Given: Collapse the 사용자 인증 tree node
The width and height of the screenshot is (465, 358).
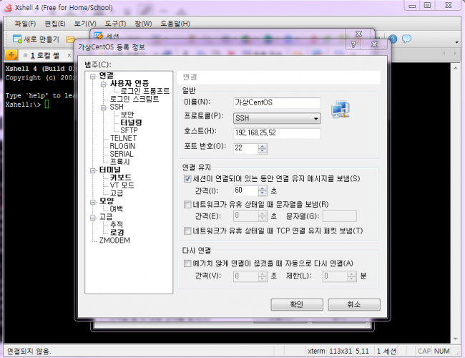Looking at the screenshot, I should 104,84.
